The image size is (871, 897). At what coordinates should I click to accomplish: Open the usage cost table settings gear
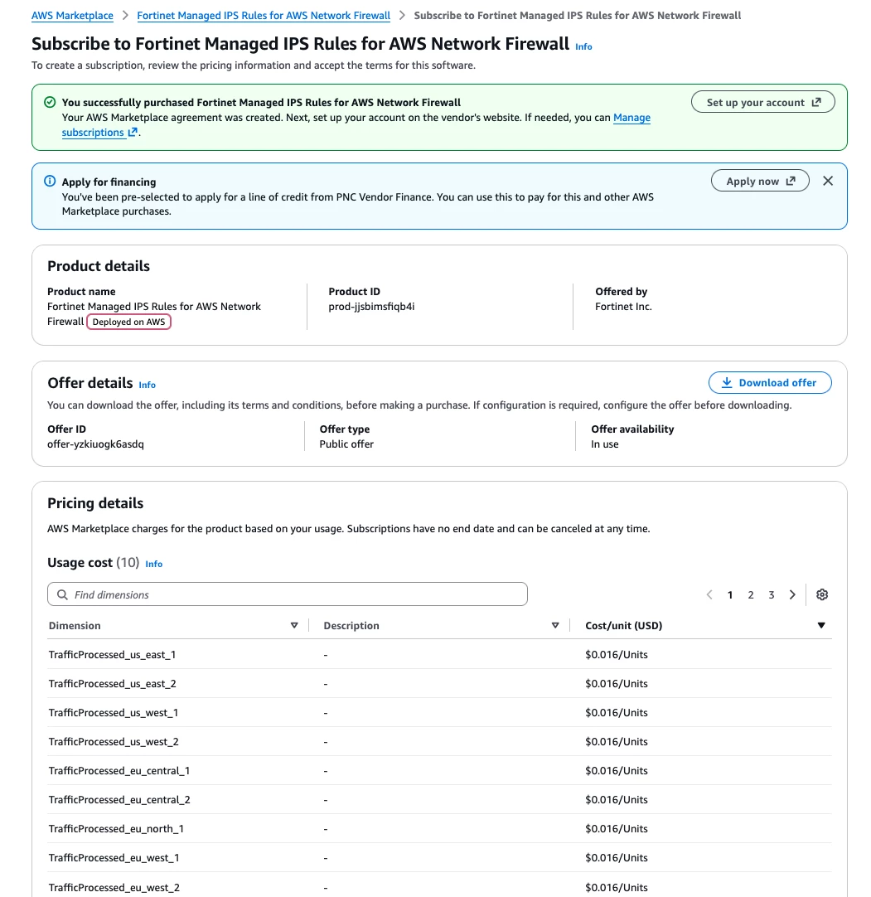point(822,594)
